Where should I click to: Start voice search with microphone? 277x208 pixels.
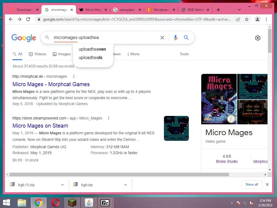click(175, 37)
